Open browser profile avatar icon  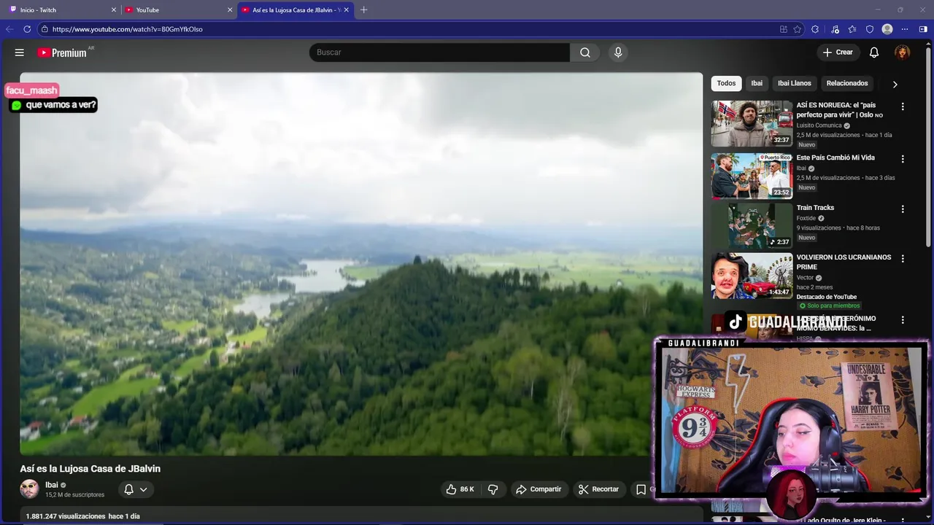[x=887, y=29]
